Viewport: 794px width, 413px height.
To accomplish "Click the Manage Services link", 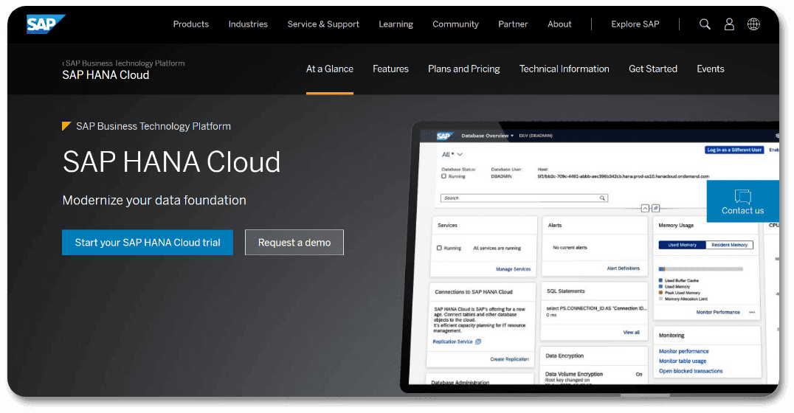I will (513, 269).
